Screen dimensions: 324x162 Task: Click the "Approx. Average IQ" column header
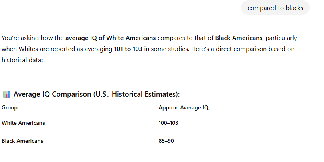click(183, 107)
